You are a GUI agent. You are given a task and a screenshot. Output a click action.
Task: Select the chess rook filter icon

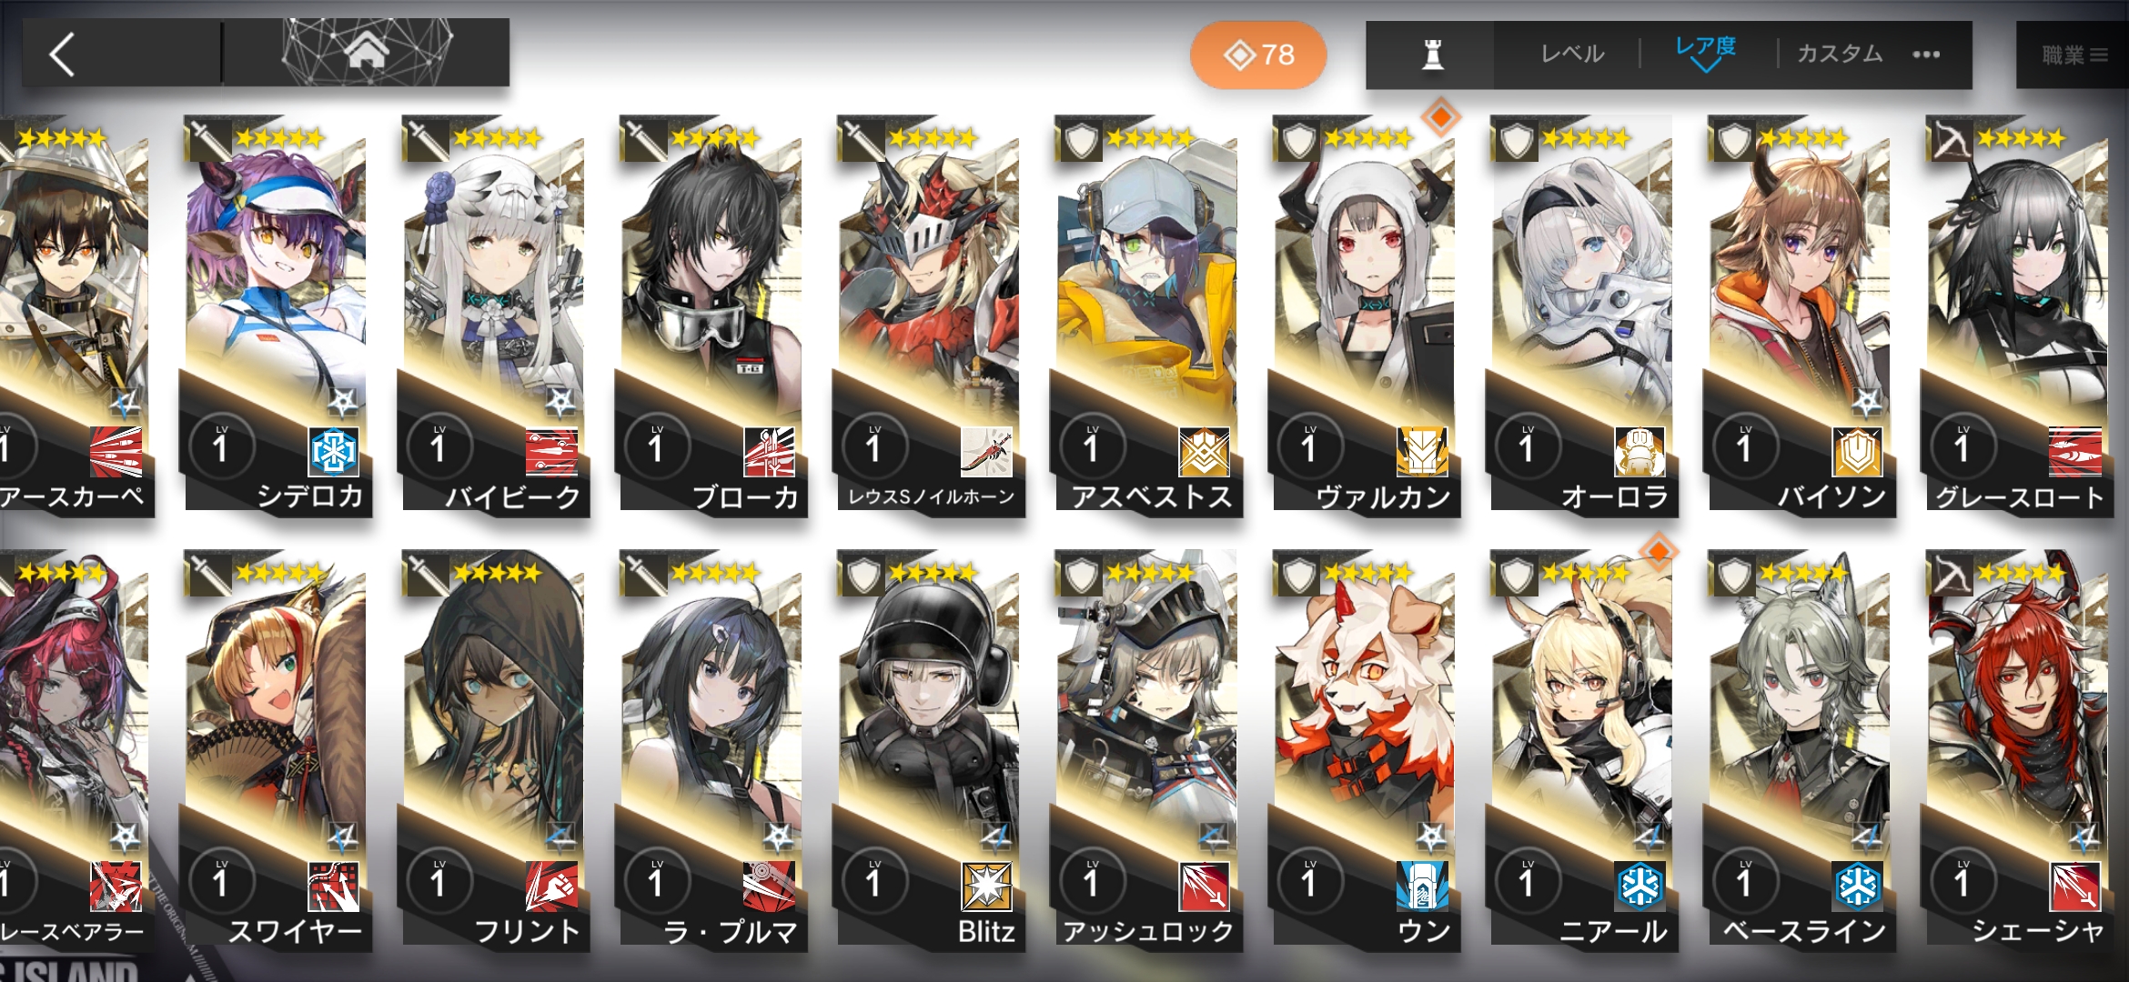click(1432, 55)
